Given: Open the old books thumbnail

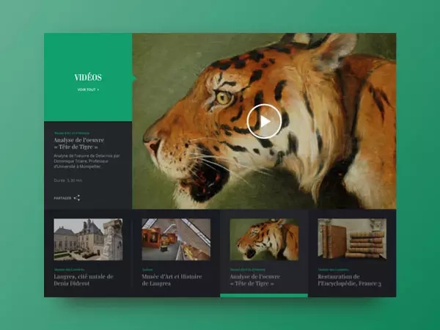Looking at the screenshot, I should coord(352,240).
